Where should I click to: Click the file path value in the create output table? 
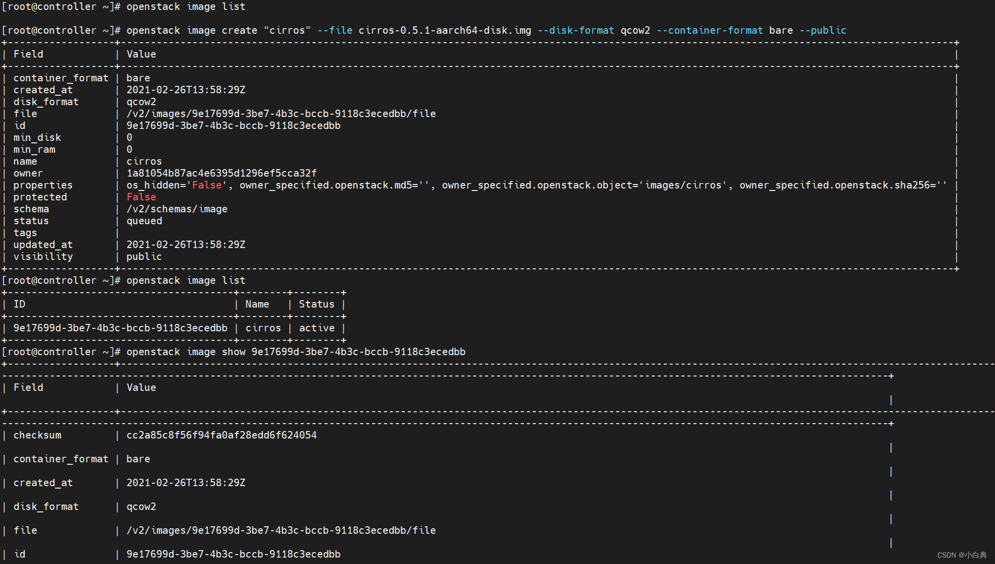click(281, 114)
